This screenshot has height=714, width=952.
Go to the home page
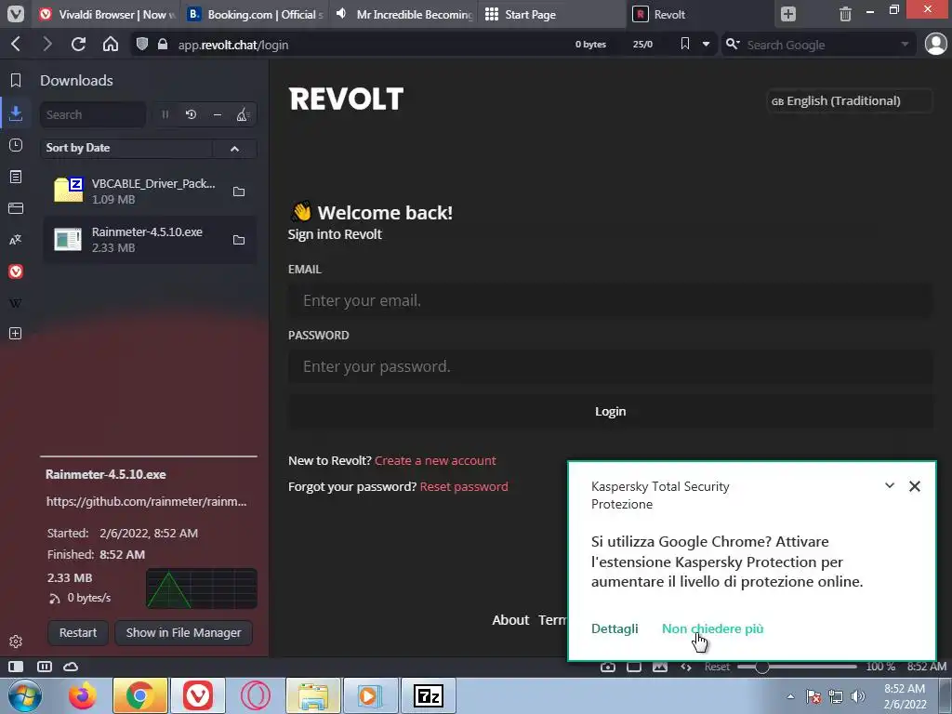[x=111, y=45]
